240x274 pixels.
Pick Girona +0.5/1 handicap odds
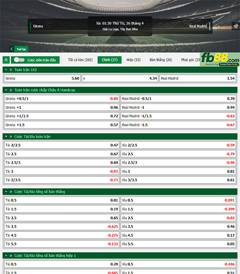[62, 99]
